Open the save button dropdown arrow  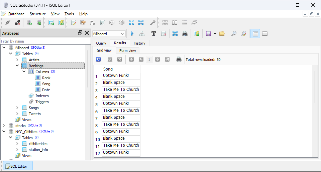(x=215, y=34)
